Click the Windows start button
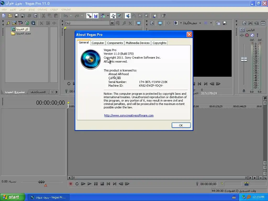268x201 pixels. pyautogui.click(x=13, y=197)
